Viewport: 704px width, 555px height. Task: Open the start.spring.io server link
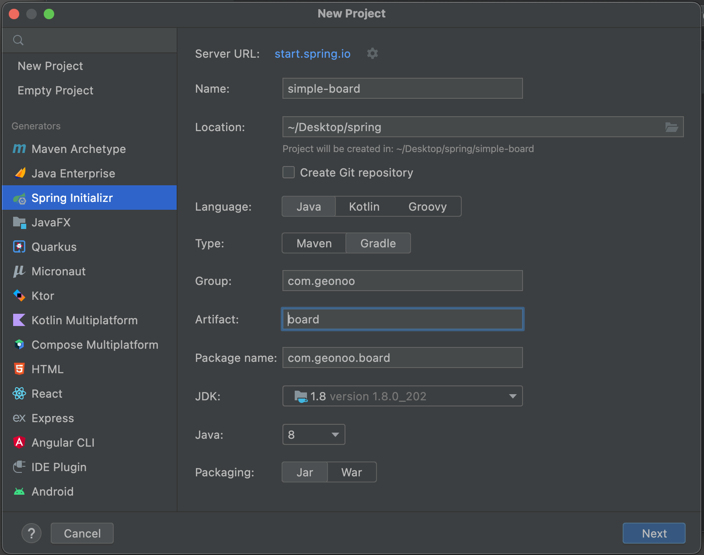click(312, 54)
